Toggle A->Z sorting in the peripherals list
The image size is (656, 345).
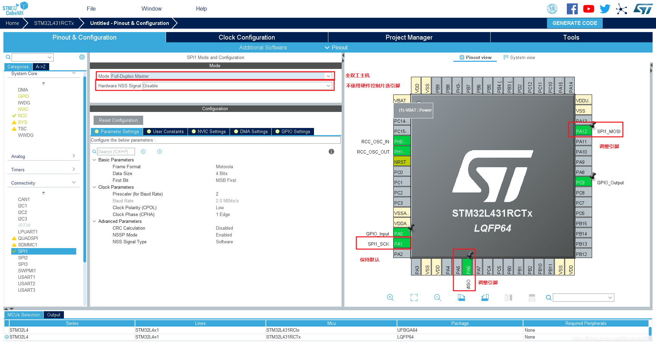coord(41,67)
